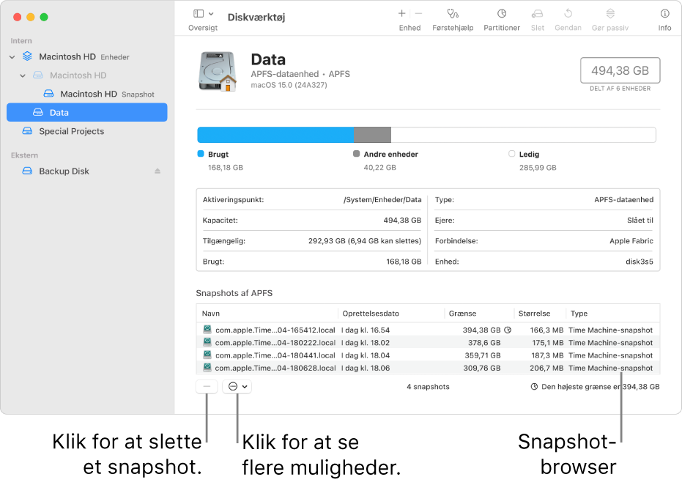Click the /System/Enheder/Data mount point value

coord(382,200)
